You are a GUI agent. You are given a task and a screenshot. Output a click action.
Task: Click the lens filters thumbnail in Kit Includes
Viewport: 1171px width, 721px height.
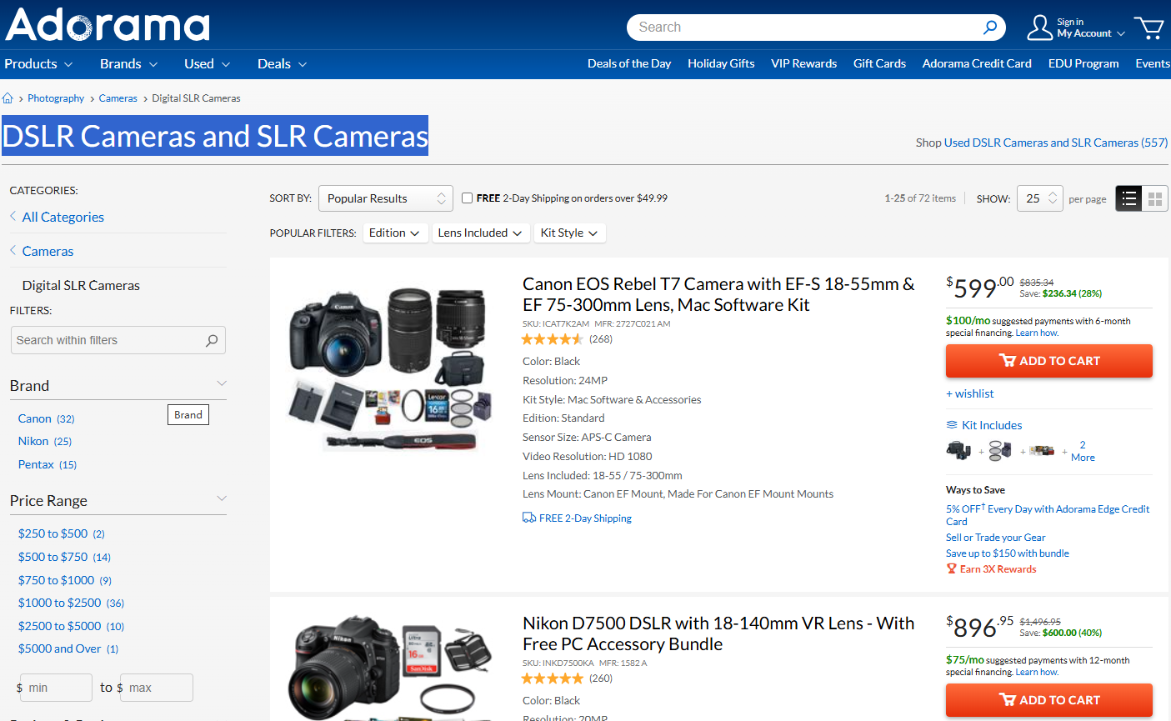[1000, 451]
